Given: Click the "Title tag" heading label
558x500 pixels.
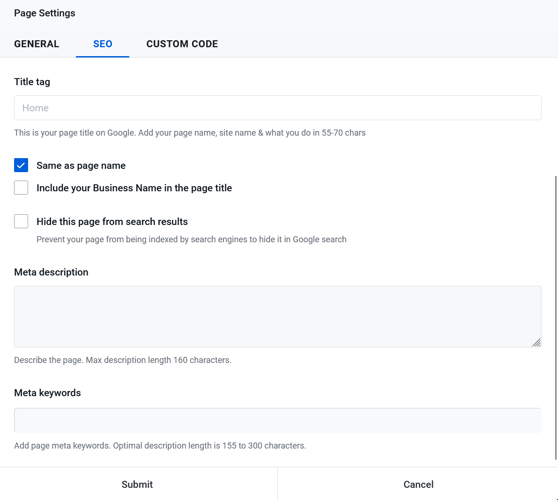Looking at the screenshot, I should tap(32, 82).
